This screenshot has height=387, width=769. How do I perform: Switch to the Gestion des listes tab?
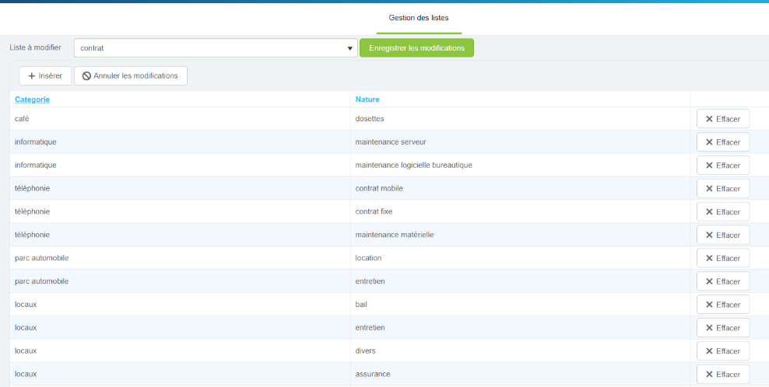419,18
